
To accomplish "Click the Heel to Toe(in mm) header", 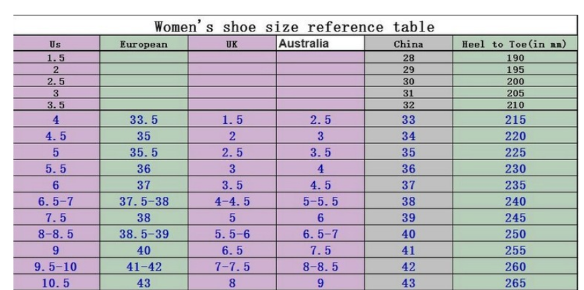I will 514,44.
